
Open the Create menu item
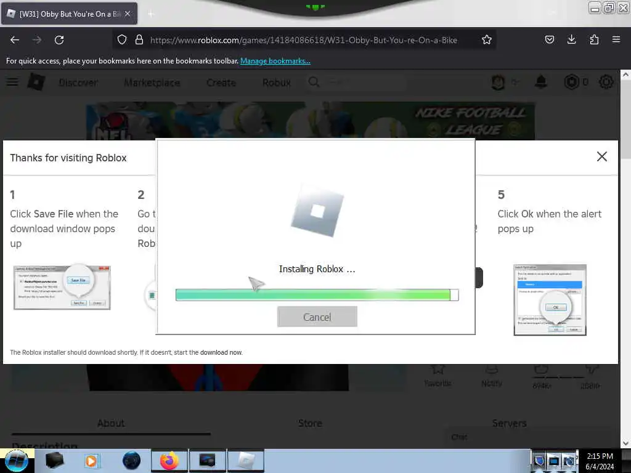pyautogui.click(x=221, y=83)
